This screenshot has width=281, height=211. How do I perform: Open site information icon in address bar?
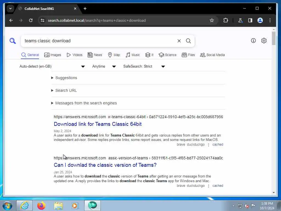pyautogui.click(x=43, y=20)
